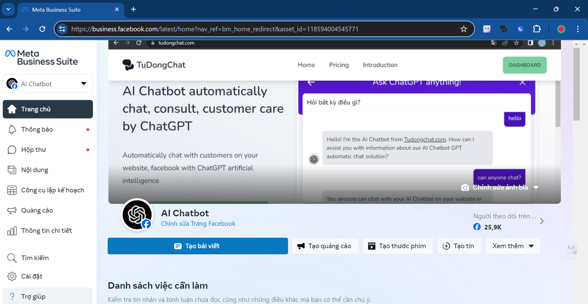Bookmark this page with the star
Screen dimensions: 588x304
pyautogui.click(x=463, y=29)
